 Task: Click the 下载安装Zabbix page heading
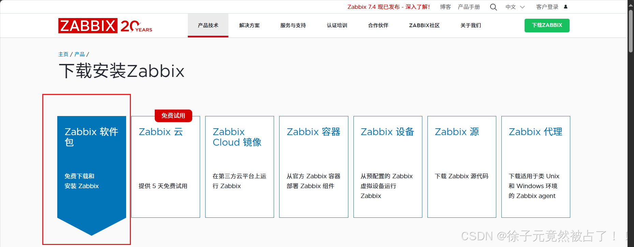[122, 71]
